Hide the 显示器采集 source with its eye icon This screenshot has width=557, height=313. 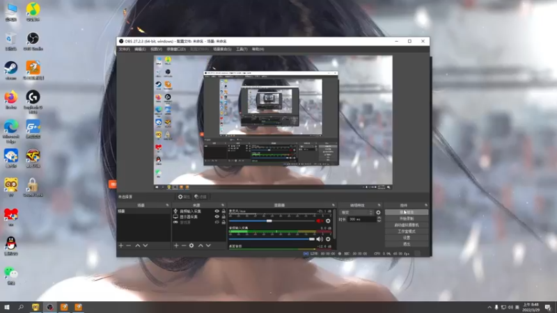coord(217,216)
